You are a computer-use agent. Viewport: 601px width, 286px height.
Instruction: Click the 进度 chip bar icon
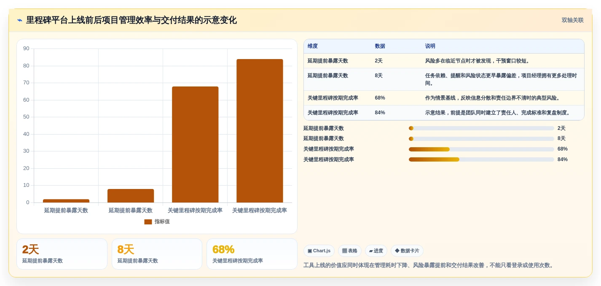(x=371, y=251)
